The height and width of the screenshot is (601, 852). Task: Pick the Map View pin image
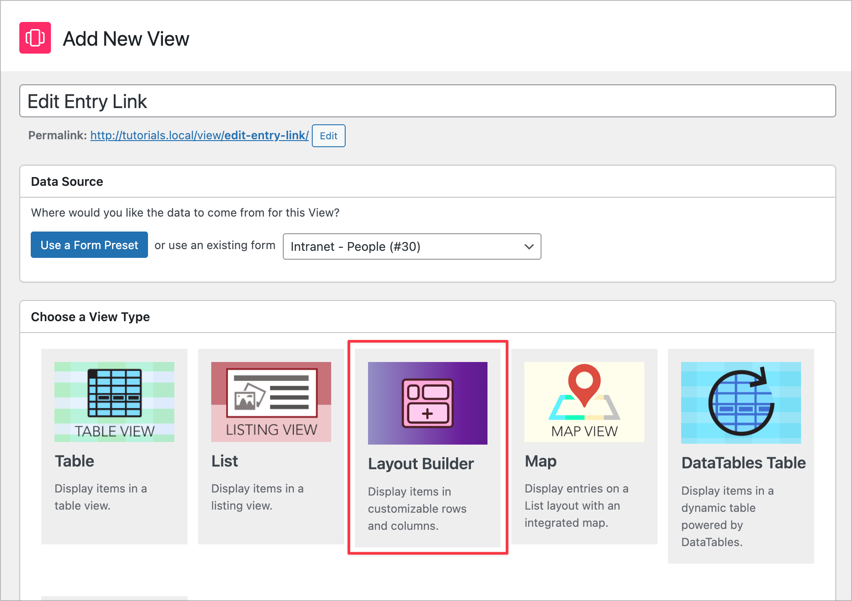pos(584,402)
